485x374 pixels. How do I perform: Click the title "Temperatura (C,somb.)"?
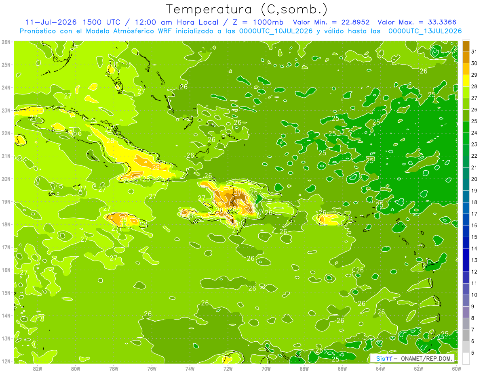pos(247,9)
